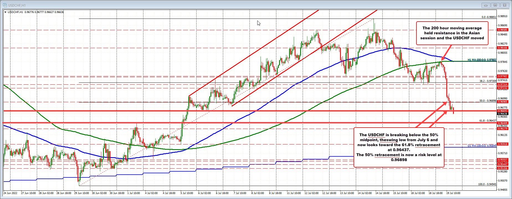Close the USDCHF,H1 chart window
Screen dimensions: 512x199
click(505, 5)
